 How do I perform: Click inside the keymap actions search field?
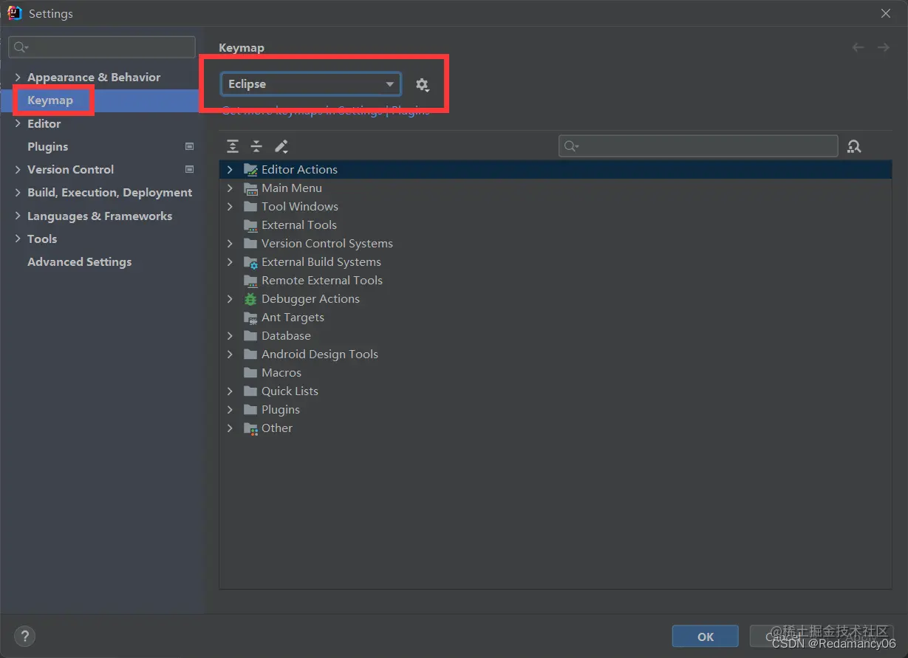click(698, 146)
